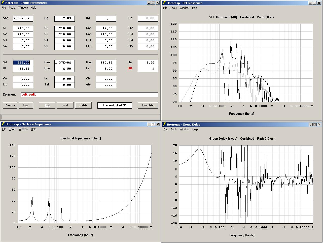Select the Rg input field
The height and width of the screenshot is (243, 323).
(x=106, y=18)
